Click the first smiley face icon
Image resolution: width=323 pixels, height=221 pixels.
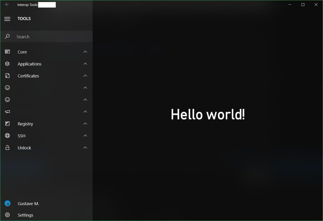tap(7, 88)
